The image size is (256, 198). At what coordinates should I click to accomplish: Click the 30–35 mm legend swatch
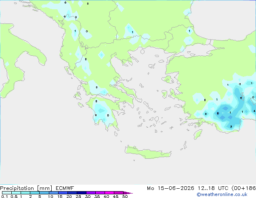tap(90, 193)
